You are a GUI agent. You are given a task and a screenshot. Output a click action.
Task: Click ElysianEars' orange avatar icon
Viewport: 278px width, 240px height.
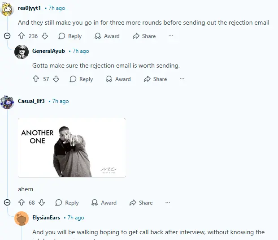[22, 218]
